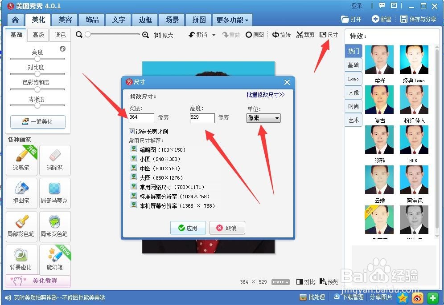Click the zoom in magnifier icon
444x305 pixels.
(145, 35)
